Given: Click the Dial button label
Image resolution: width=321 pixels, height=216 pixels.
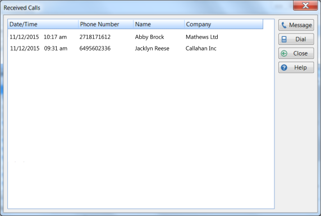Looking at the screenshot, I should point(301,39).
